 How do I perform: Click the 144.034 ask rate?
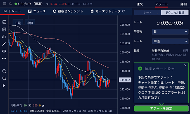point(177,23)
